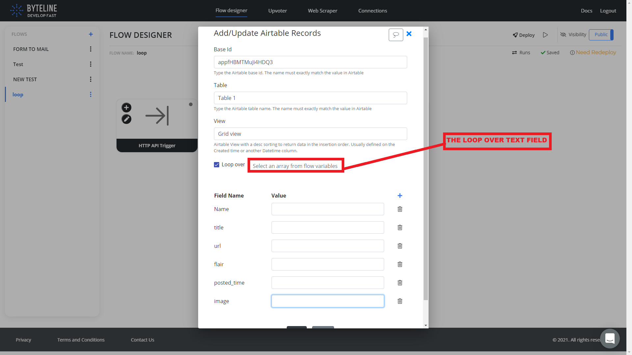Open the Privacy link in footer

[x=23, y=340]
